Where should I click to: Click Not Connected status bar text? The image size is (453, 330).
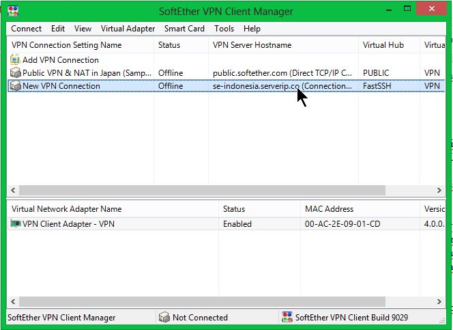[200, 317]
